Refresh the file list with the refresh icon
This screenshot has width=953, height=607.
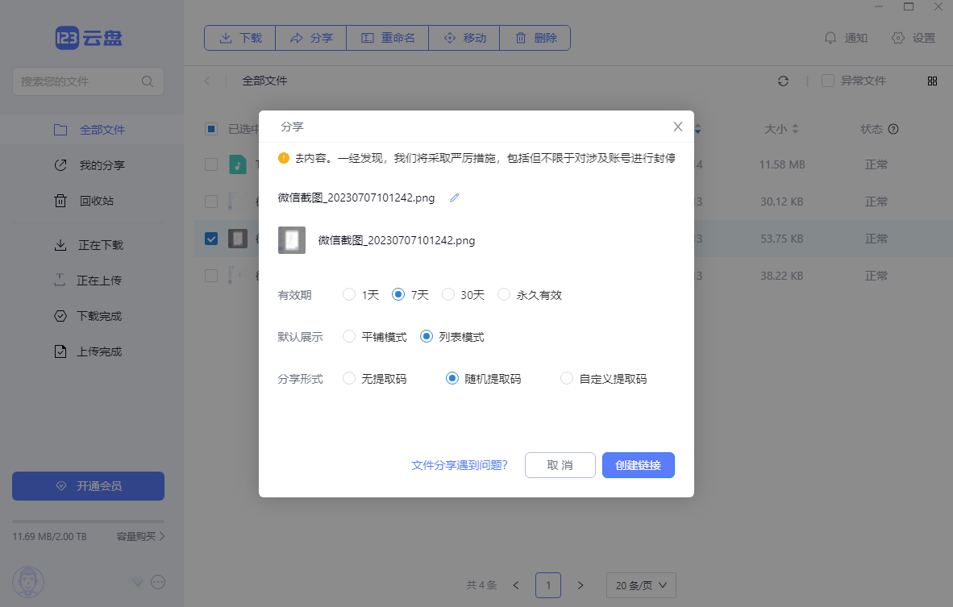pyautogui.click(x=783, y=81)
